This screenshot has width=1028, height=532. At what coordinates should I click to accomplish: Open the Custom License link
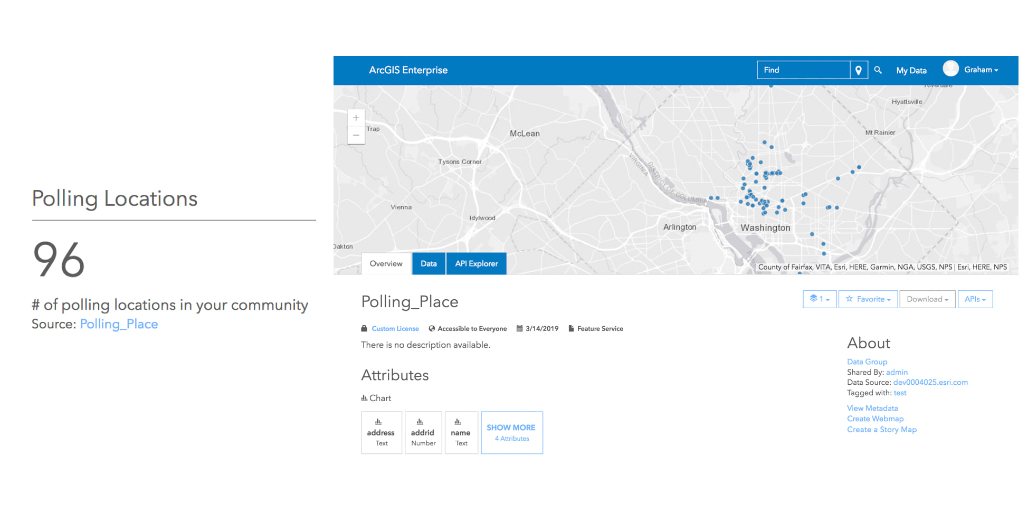[395, 329]
